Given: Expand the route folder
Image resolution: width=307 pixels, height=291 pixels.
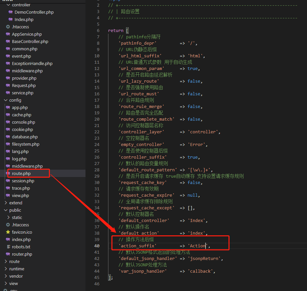Looking at the screenshot, I should click(x=6, y=261).
